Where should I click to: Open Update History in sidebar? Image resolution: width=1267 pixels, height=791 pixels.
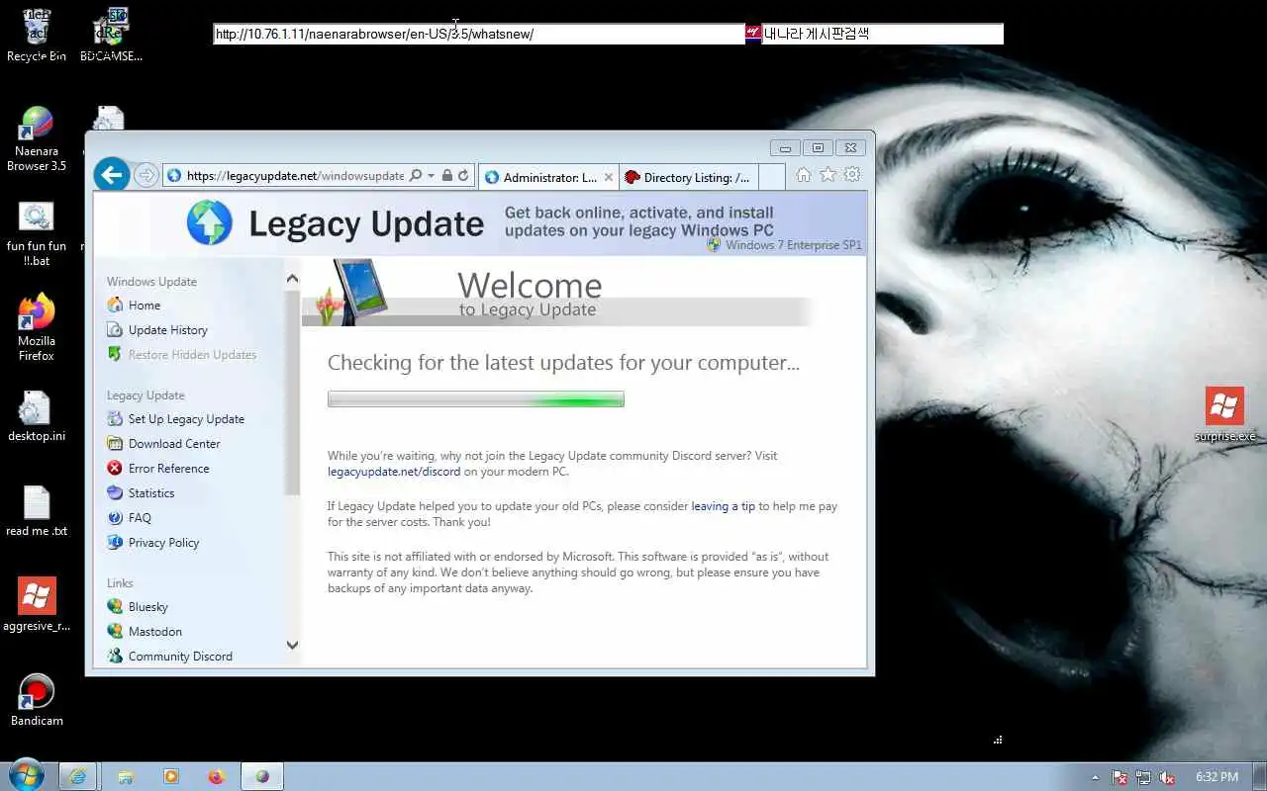tap(168, 330)
